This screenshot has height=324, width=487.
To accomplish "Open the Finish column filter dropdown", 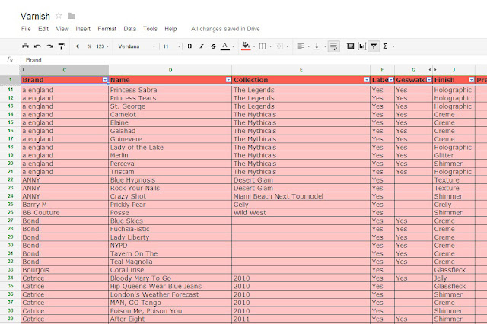I will pyautogui.click(x=472, y=80).
